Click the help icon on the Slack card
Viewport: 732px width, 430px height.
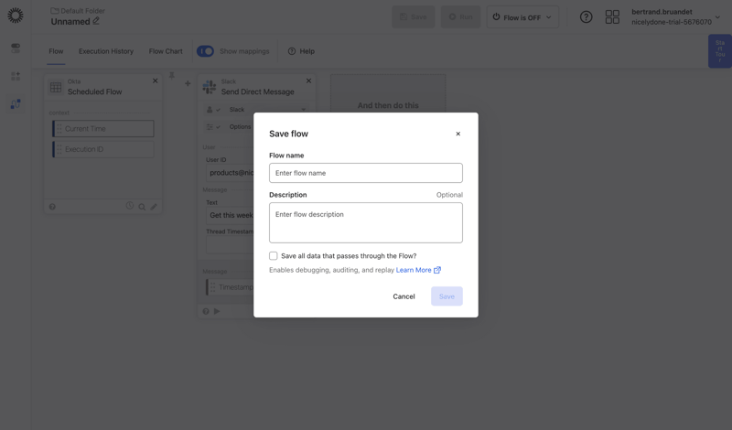tap(206, 311)
